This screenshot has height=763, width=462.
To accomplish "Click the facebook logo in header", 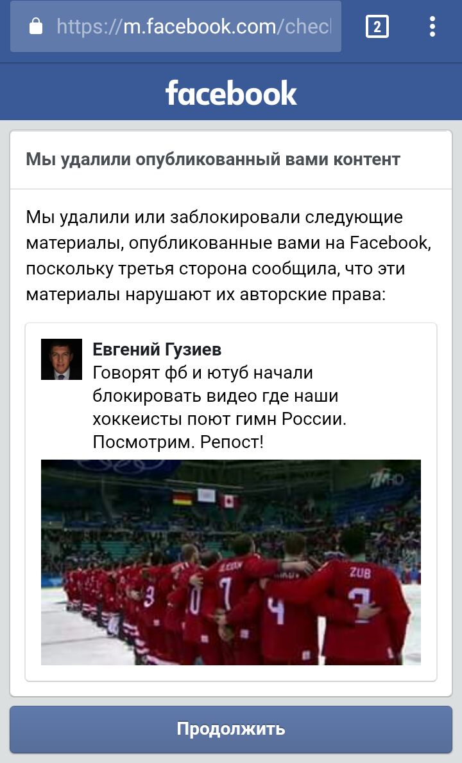I will tap(231, 93).
